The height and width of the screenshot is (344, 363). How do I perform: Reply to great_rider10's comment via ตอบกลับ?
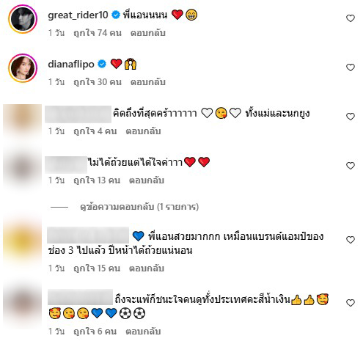148,33
